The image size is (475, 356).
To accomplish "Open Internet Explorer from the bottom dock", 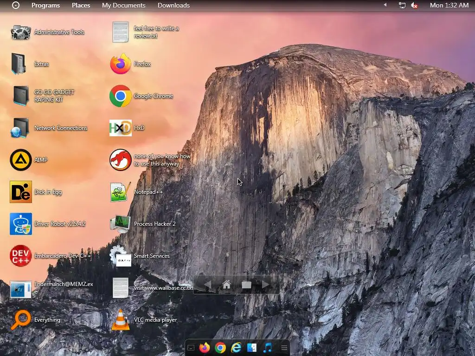I will pos(236,348).
